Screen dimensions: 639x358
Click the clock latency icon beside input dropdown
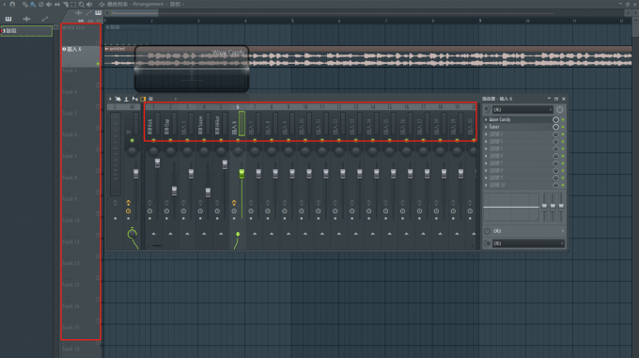point(559,110)
